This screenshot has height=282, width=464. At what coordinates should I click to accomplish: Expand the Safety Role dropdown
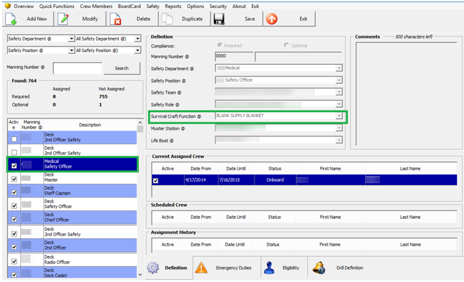coord(339,104)
